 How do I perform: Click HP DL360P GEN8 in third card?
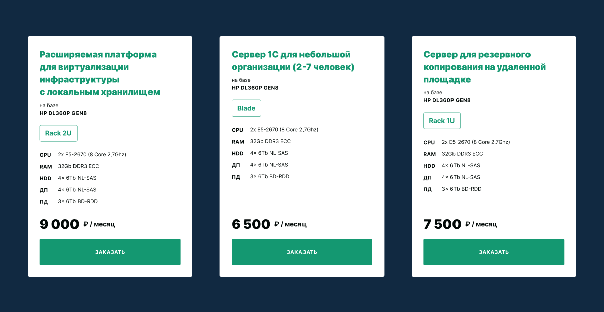447,100
